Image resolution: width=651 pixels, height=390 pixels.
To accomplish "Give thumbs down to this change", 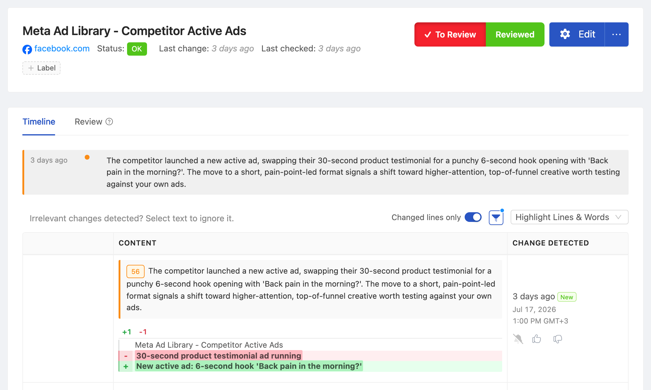I will [x=558, y=339].
